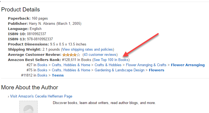Select Books link in the #75 rank row
This screenshot has height=113, width=209.
click(x=42, y=70)
